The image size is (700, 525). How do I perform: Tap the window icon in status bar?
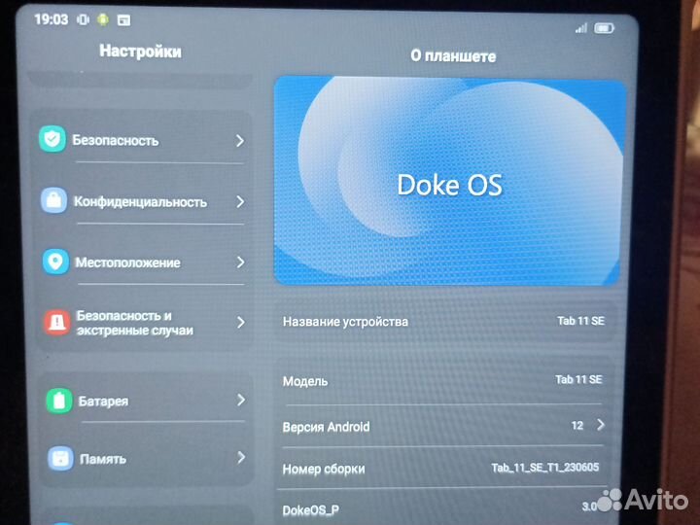click(123, 20)
